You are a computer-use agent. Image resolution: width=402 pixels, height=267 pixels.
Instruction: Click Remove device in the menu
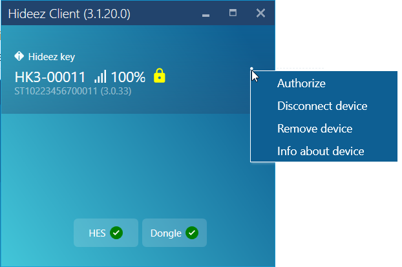click(x=324, y=129)
